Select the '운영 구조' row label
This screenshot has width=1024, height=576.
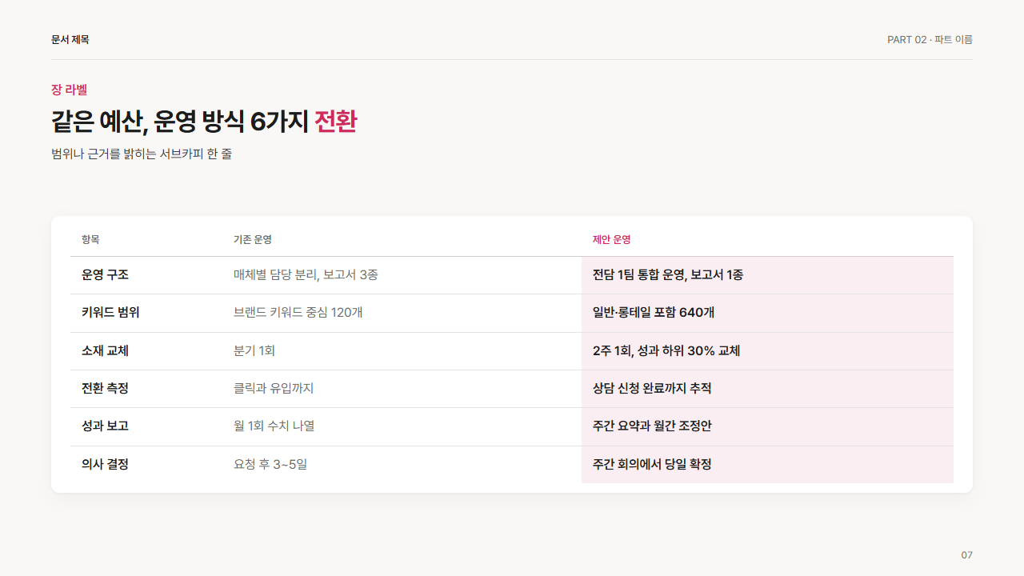point(106,274)
